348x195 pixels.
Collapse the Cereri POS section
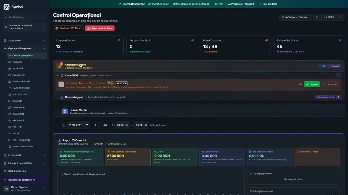(57, 76)
